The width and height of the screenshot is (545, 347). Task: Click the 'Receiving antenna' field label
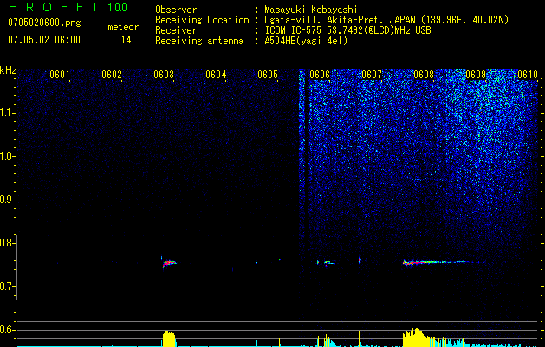[x=199, y=41]
